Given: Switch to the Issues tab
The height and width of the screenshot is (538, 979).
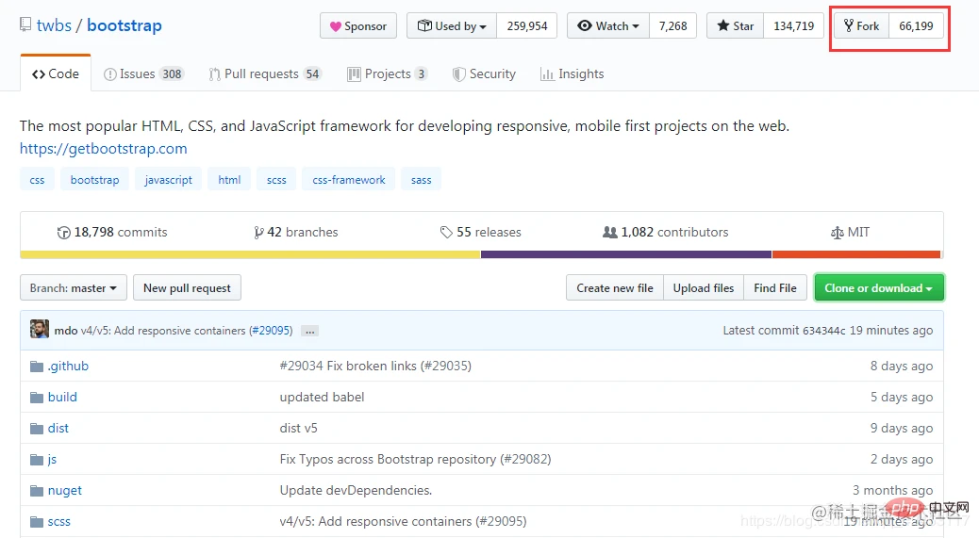Looking at the screenshot, I should [x=143, y=74].
